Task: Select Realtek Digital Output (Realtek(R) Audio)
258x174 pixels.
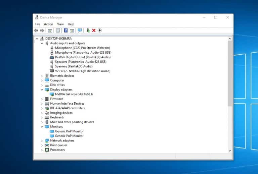Action: click(83, 57)
